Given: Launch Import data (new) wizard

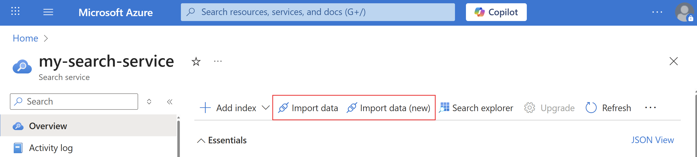Looking at the screenshot, I should pyautogui.click(x=388, y=108).
